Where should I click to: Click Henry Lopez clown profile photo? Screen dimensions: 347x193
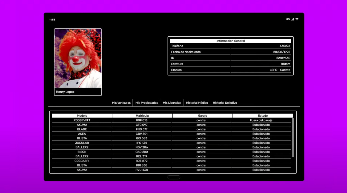[x=78, y=58]
